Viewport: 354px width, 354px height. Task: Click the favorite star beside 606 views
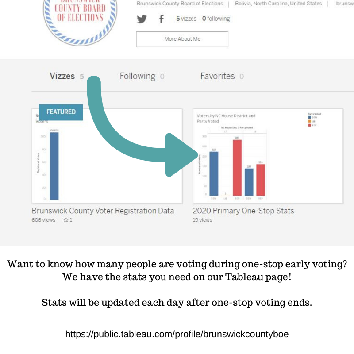(66, 220)
